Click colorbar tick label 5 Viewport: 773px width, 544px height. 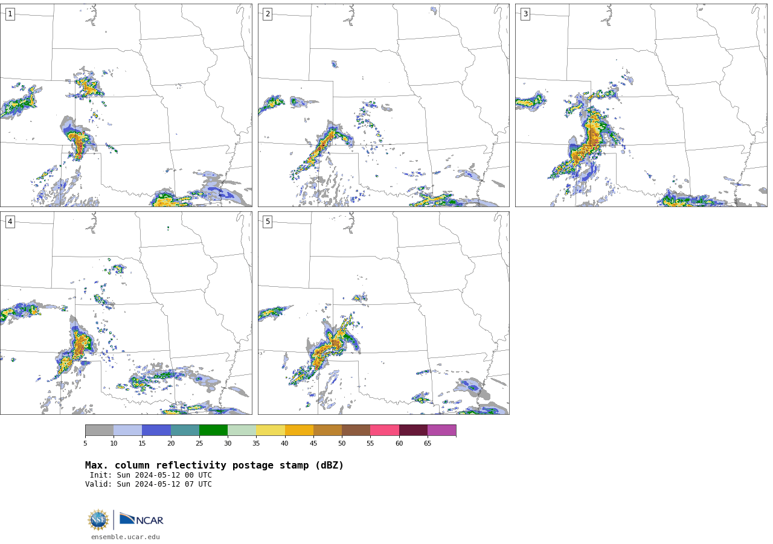(x=85, y=444)
